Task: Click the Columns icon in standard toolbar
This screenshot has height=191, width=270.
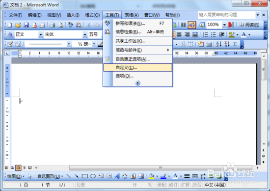Action: point(184,25)
